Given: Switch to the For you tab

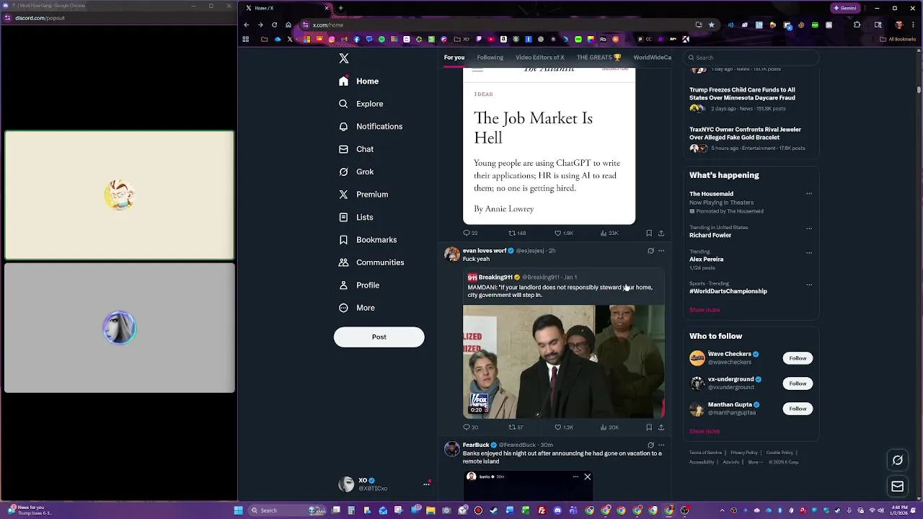Looking at the screenshot, I should tap(454, 58).
